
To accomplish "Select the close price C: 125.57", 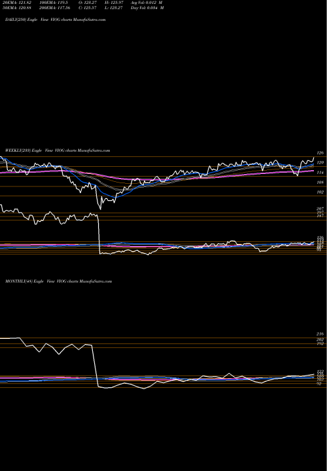I will (88, 8).
